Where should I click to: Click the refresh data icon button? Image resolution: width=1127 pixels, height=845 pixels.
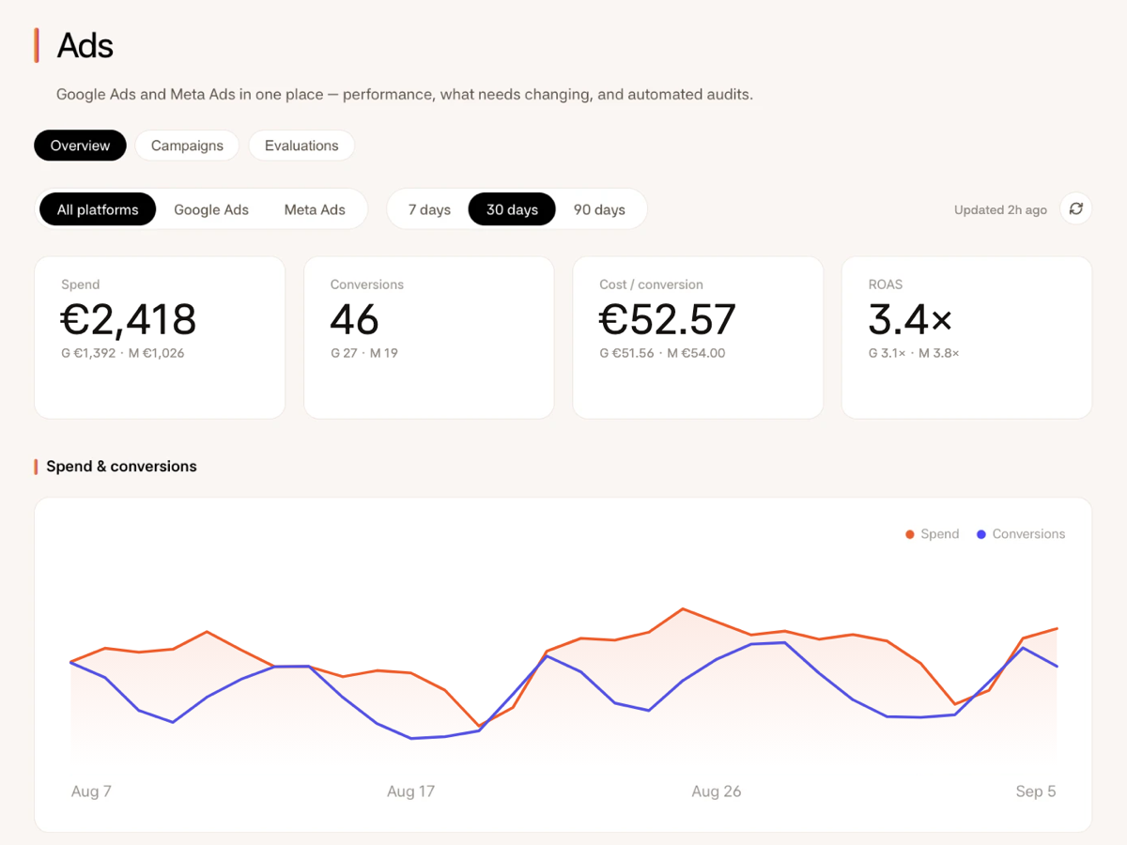tap(1076, 208)
